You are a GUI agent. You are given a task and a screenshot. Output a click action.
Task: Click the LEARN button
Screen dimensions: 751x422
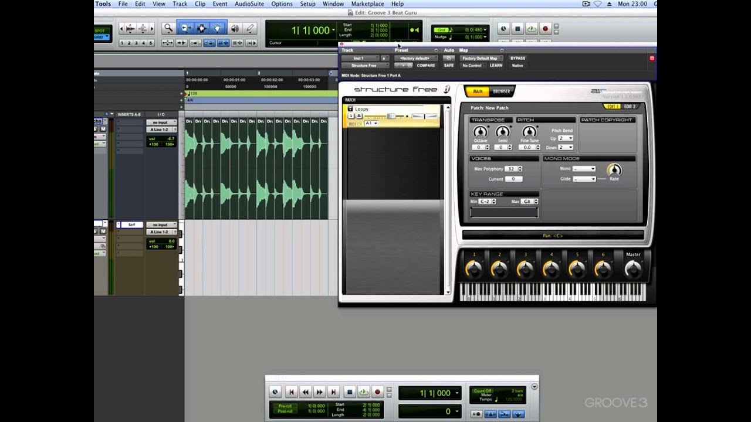point(496,66)
